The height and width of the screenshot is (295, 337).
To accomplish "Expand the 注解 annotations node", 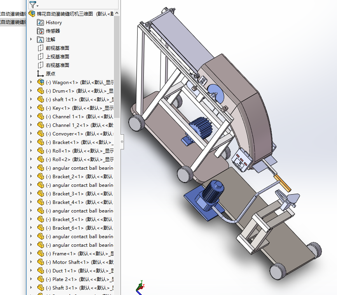I will [x=31, y=39].
